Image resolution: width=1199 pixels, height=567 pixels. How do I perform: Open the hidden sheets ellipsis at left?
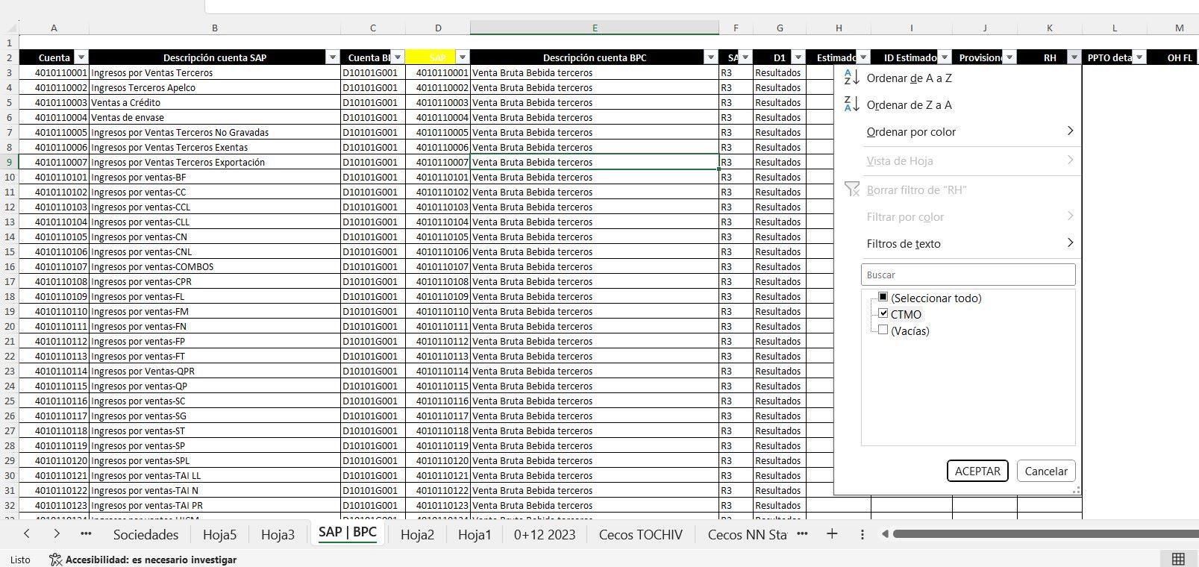click(x=86, y=534)
